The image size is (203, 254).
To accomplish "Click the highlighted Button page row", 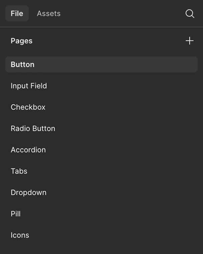I will pyautogui.click(x=101, y=64).
